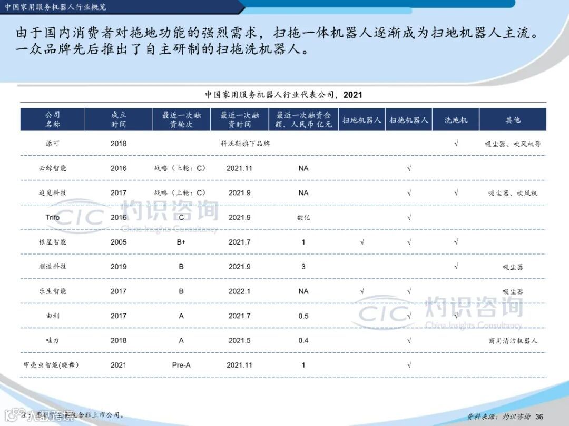The height and width of the screenshot is (426, 569).
Task: Click 'NA' amount in 追觅科技 row
Action: click(x=303, y=192)
